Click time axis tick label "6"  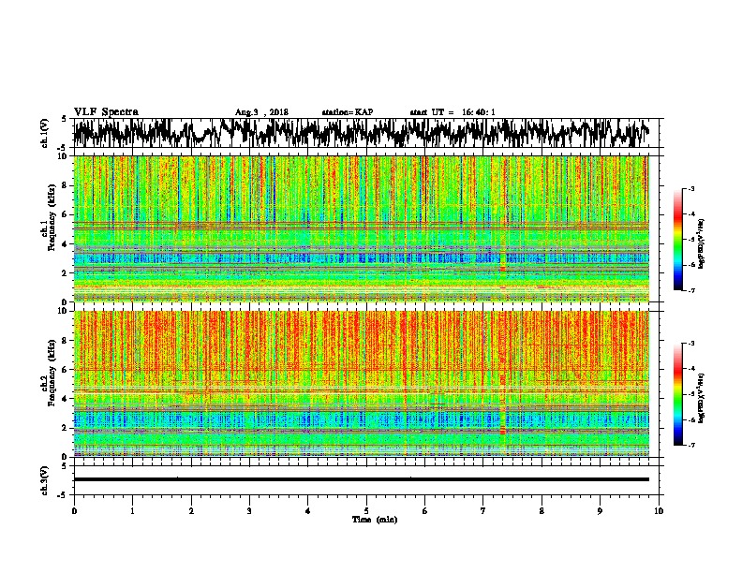[x=425, y=511]
